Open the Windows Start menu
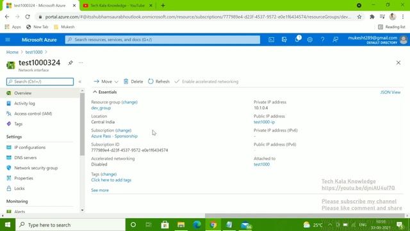The height and width of the screenshot is (231, 410). [x=8, y=225]
